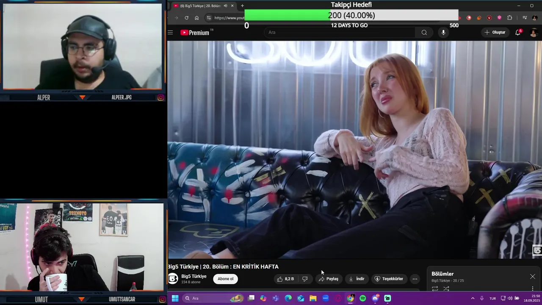Viewport: 542px width, 305px height.
Task: Open Instagram icon next to UMUTTSANCAR
Action: click(x=162, y=299)
